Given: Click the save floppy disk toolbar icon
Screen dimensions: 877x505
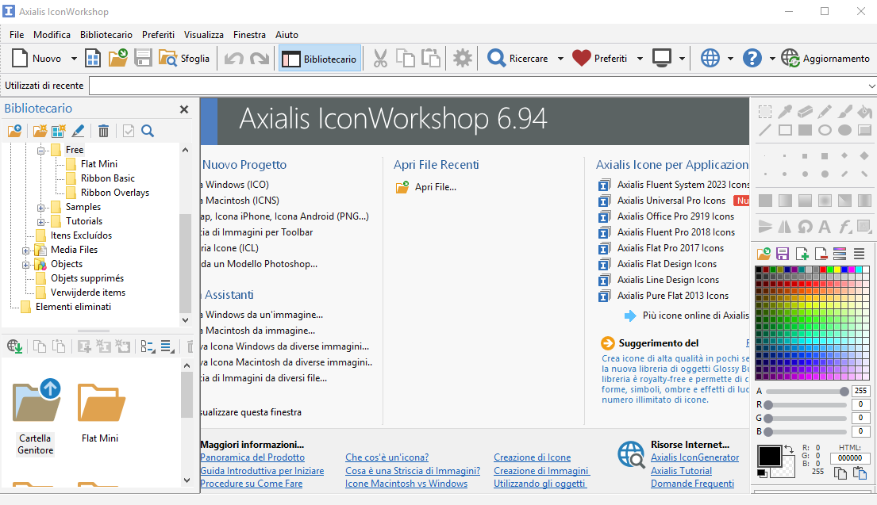Looking at the screenshot, I should [x=143, y=58].
